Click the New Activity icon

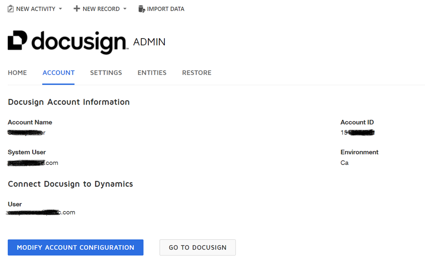tap(10, 8)
